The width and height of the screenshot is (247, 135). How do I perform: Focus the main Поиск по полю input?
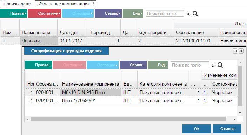pos(165,13)
